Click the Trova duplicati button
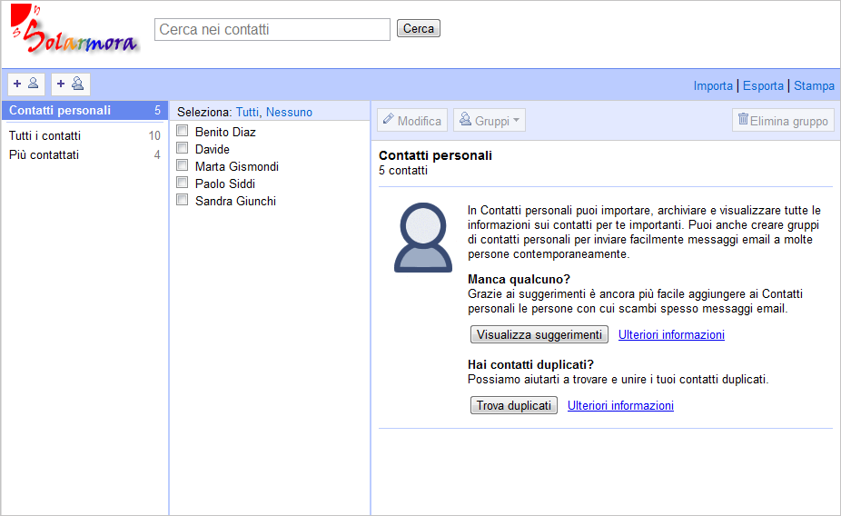Screen dimensions: 841x516 [x=514, y=405]
